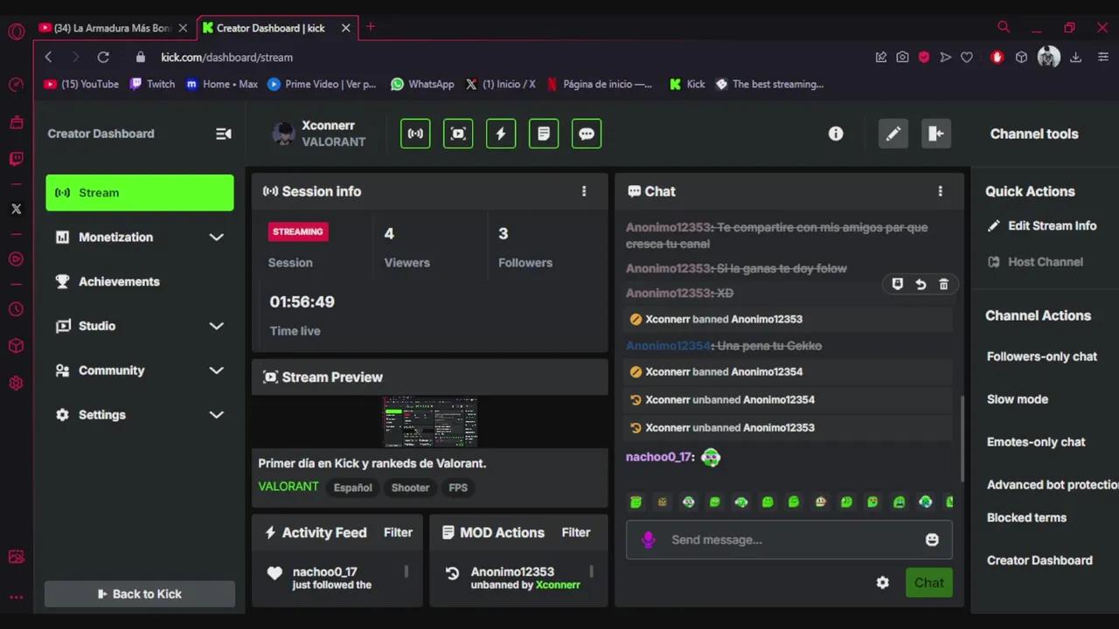Open the Kick bookmark
1119x629 pixels.
coord(687,84)
